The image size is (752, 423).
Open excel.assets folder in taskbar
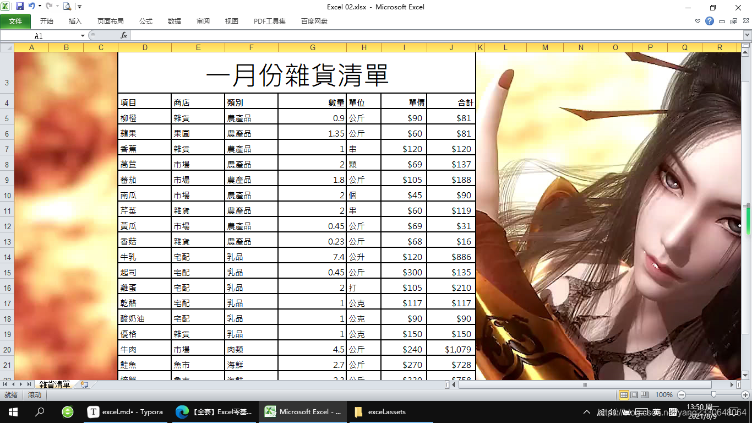(390, 412)
